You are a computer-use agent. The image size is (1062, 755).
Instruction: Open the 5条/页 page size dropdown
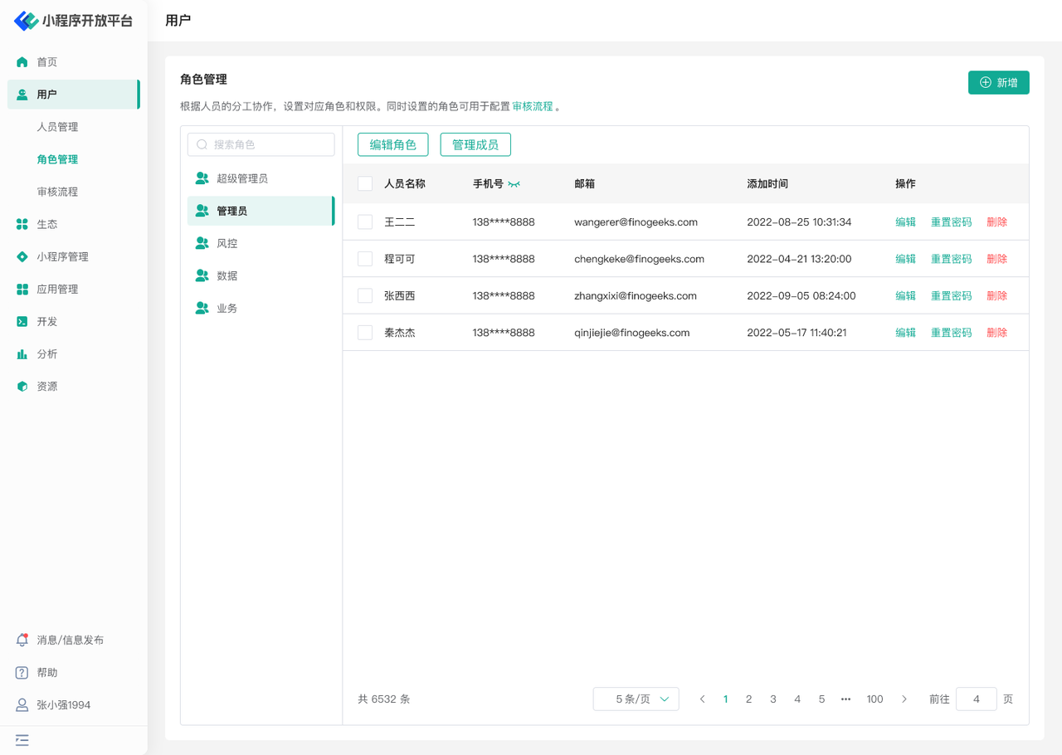click(636, 699)
